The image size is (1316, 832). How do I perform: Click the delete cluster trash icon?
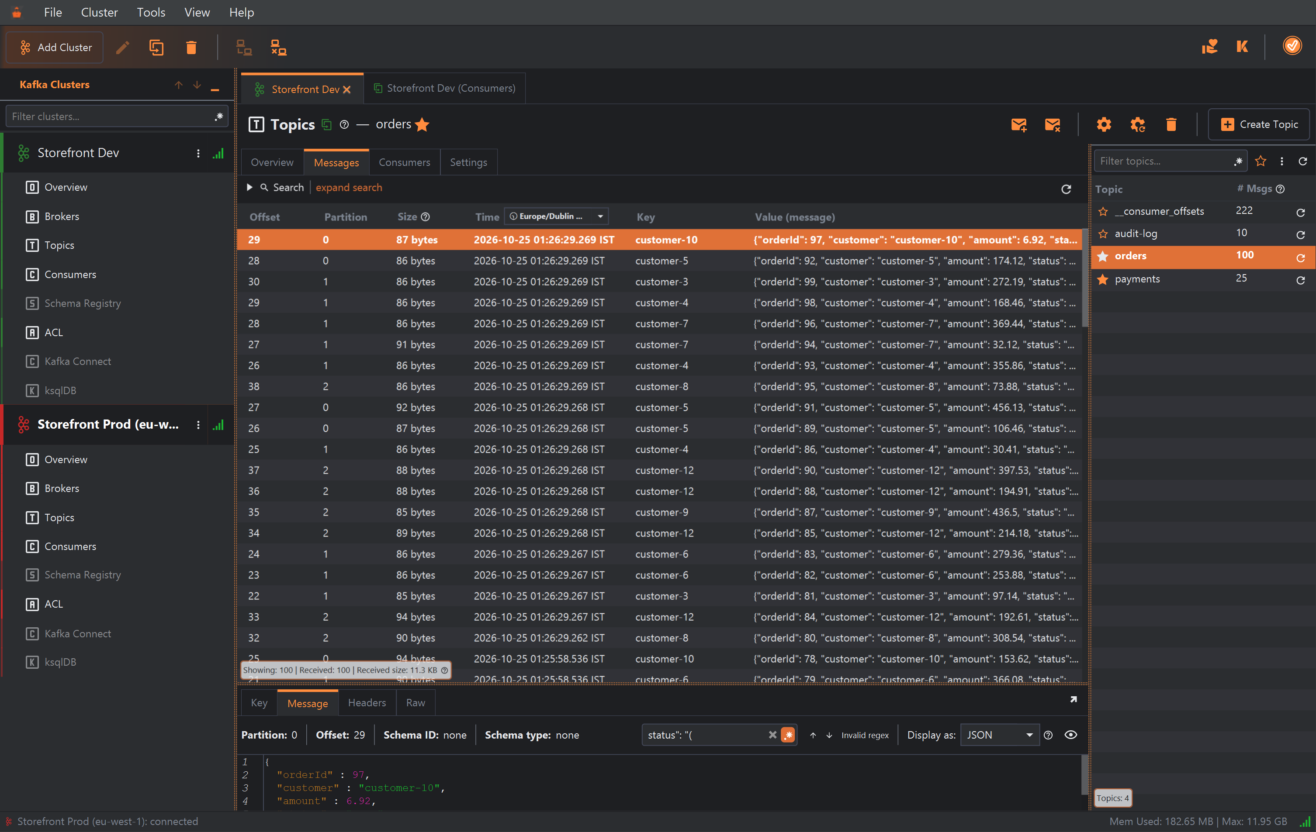(191, 48)
